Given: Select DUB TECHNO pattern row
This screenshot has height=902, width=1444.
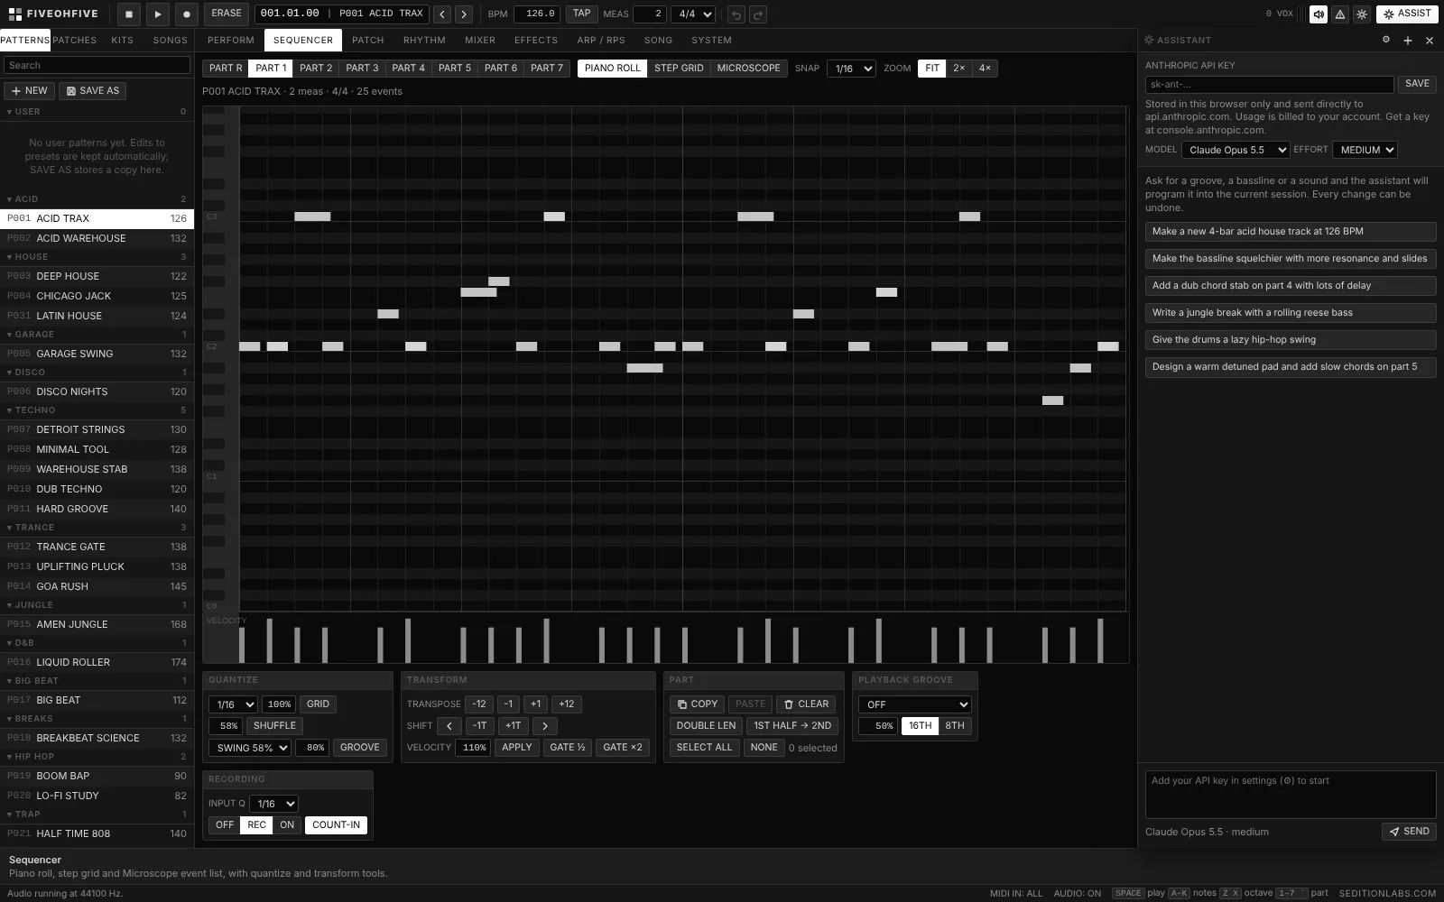Looking at the screenshot, I should pos(97,489).
